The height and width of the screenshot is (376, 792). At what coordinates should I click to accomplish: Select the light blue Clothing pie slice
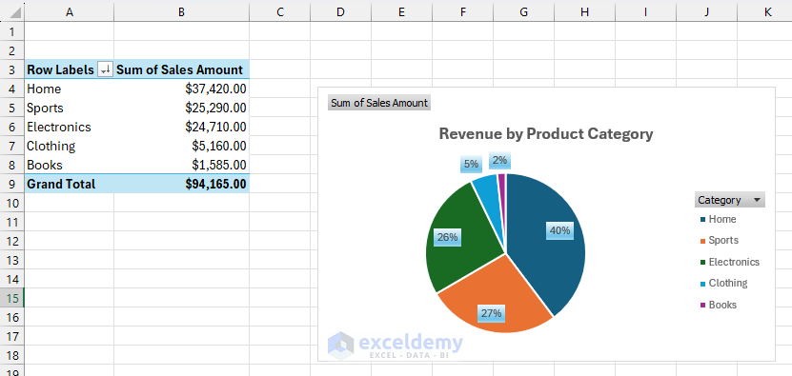coord(488,202)
